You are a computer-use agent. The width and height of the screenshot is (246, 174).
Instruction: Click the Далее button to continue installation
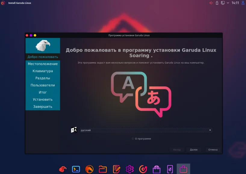pos(194,150)
